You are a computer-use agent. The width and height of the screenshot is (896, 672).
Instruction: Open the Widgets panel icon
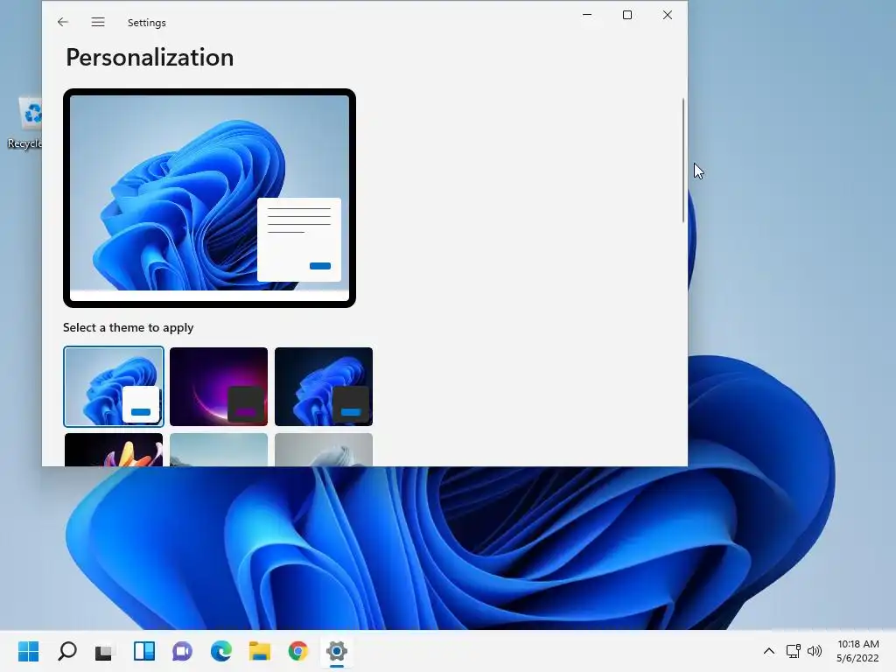(144, 651)
